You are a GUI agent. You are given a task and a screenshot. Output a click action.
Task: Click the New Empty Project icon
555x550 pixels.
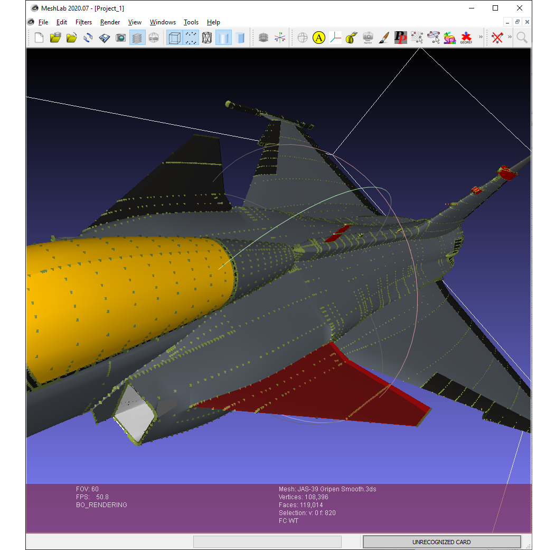coord(39,38)
